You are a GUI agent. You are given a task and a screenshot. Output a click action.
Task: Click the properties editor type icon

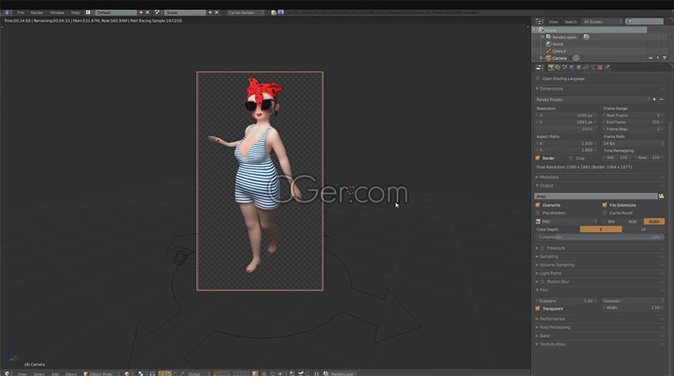point(538,67)
